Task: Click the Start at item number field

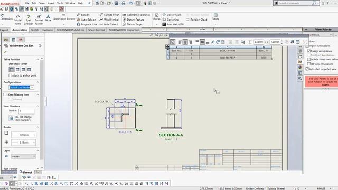Action: point(26,111)
